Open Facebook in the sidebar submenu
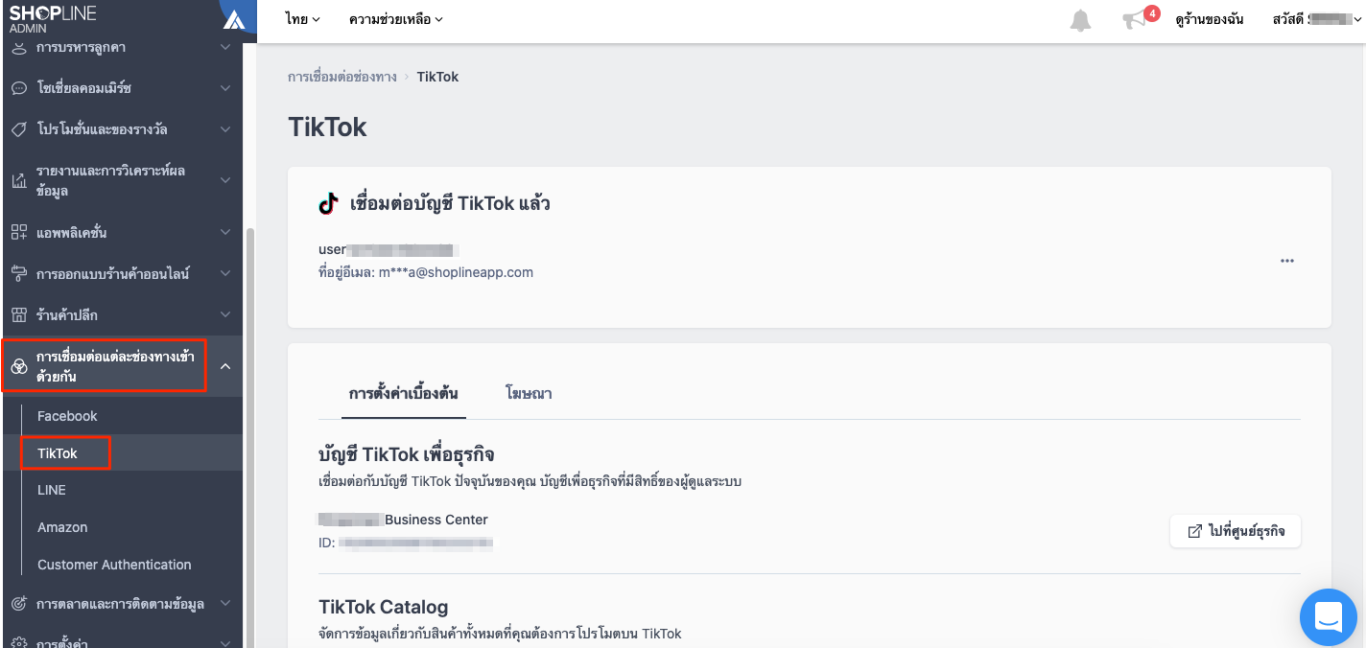 click(x=67, y=416)
